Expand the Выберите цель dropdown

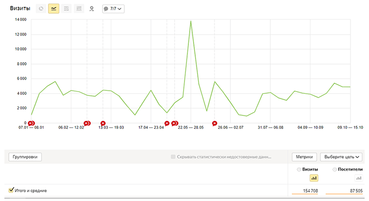(x=341, y=157)
